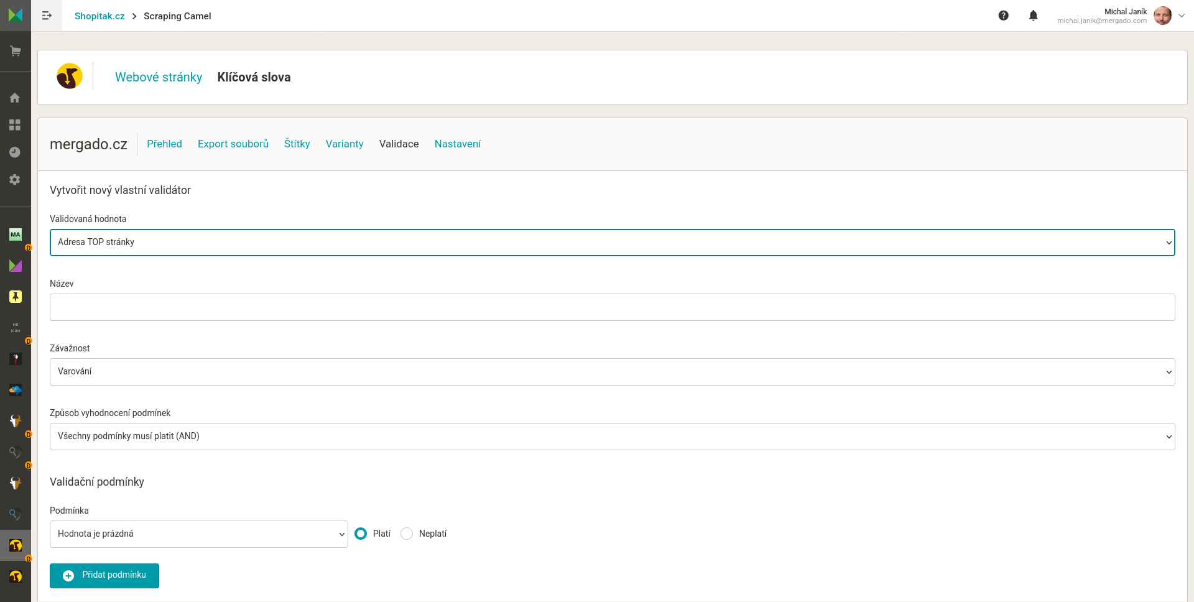Switch to the Štítky tab
This screenshot has width=1194, height=602.
click(x=297, y=144)
